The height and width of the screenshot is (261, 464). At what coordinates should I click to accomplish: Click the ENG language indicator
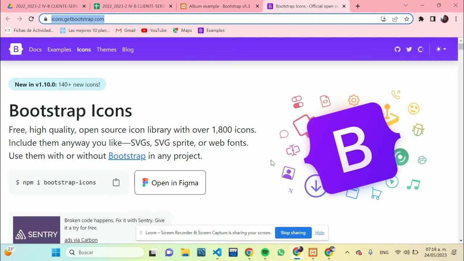(x=384, y=252)
